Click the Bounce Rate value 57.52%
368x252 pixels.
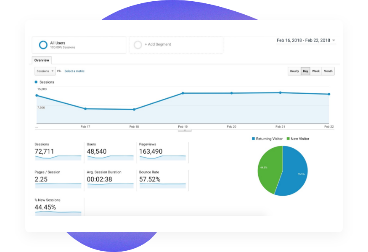coord(150,179)
